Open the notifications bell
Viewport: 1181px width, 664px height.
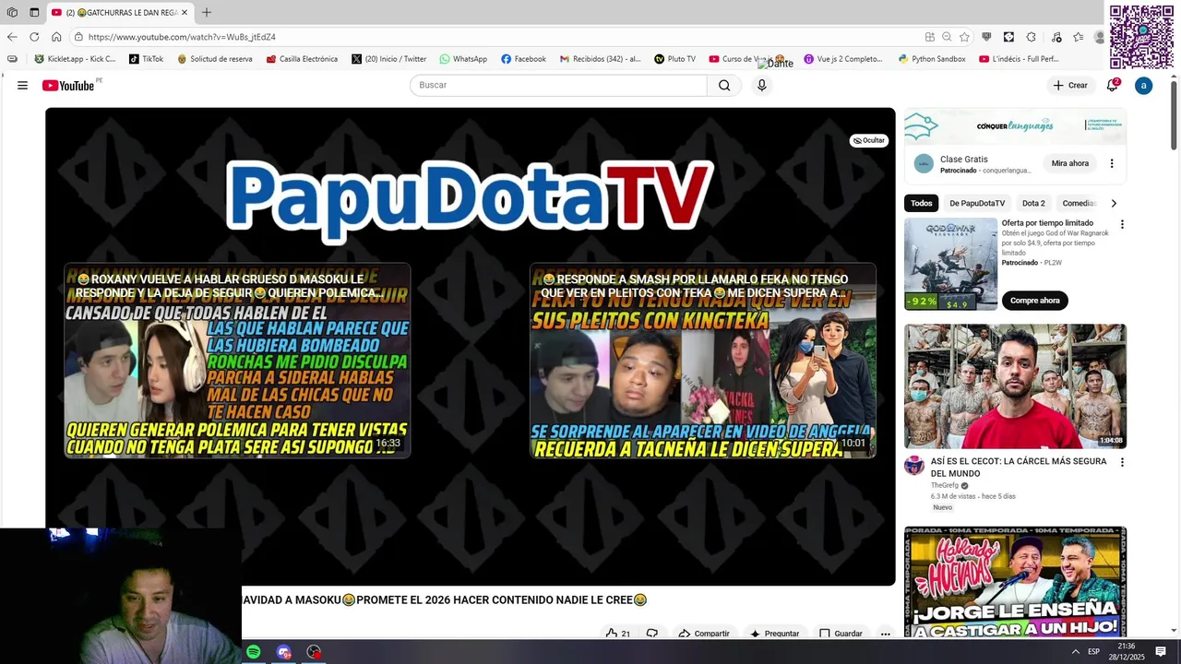click(x=1113, y=85)
